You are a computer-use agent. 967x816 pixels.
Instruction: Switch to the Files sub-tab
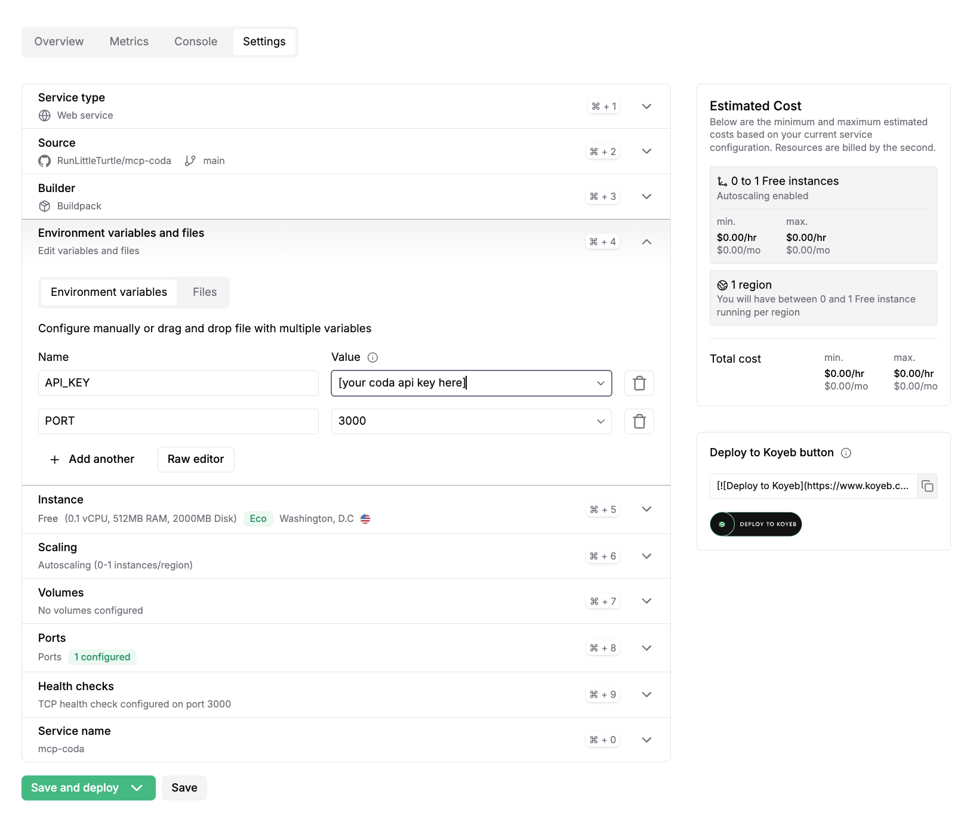click(x=204, y=292)
